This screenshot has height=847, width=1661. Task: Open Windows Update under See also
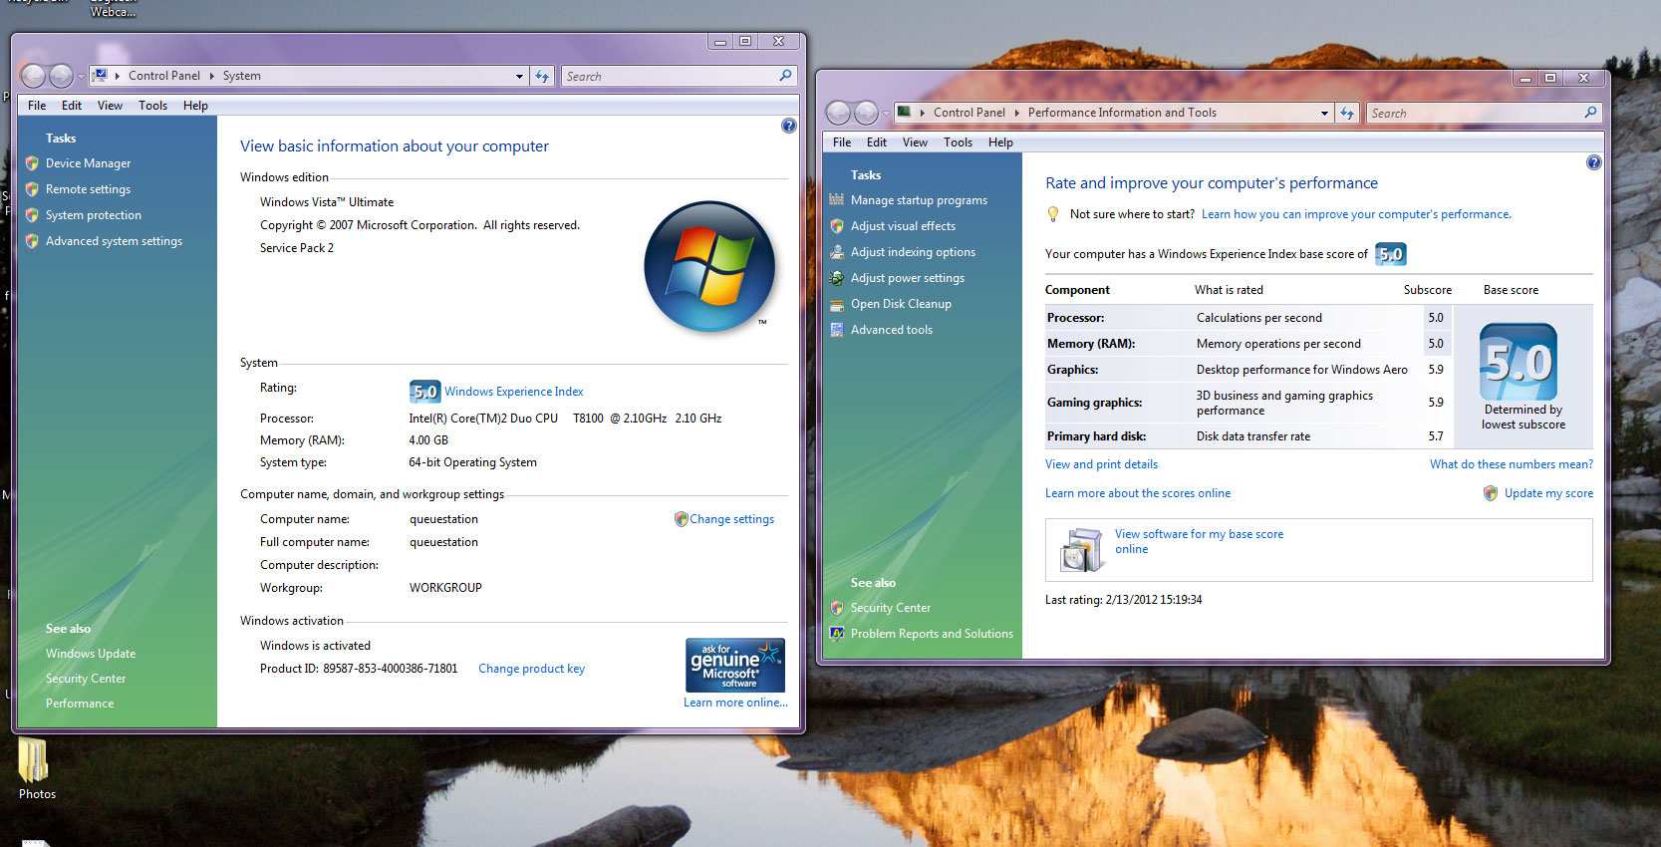(x=91, y=654)
